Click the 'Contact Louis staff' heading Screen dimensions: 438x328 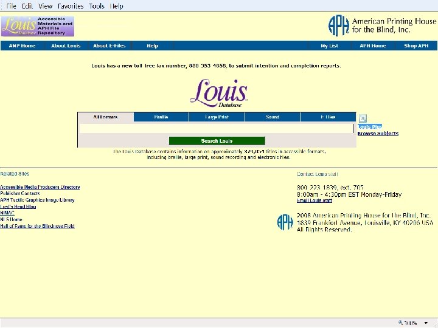(x=317, y=174)
